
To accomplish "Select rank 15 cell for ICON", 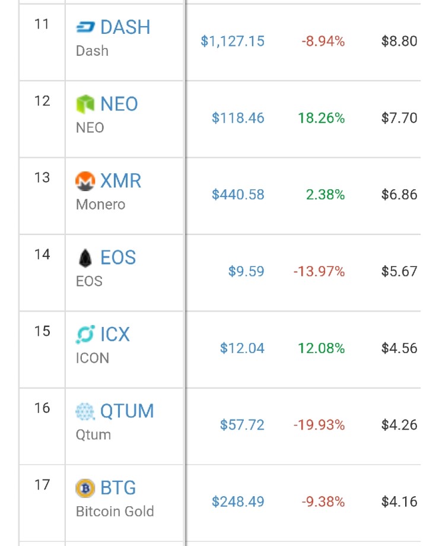I will tap(42, 331).
